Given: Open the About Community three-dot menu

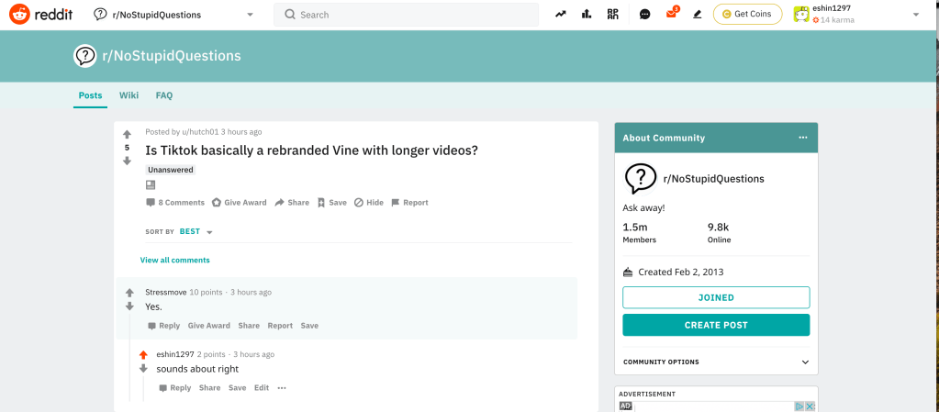Looking at the screenshot, I should click(x=803, y=138).
